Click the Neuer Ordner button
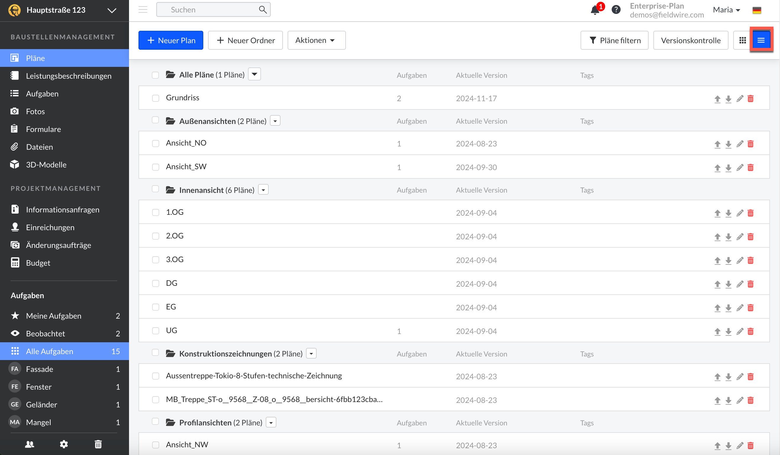The height and width of the screenshot is (455, 780). (246, 40)
